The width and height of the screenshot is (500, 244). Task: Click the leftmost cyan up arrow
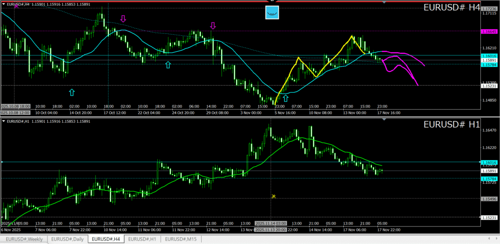pyautogui.click(x=72, y=92)
